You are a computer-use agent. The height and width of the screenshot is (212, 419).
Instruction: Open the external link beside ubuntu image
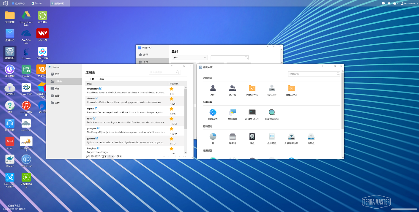(96, 98)
